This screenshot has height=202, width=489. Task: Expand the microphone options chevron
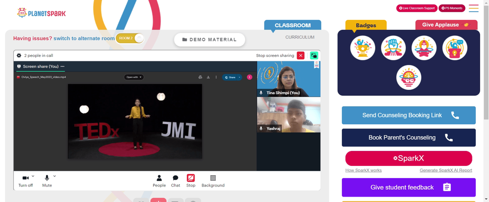click(x=55, y=176)
